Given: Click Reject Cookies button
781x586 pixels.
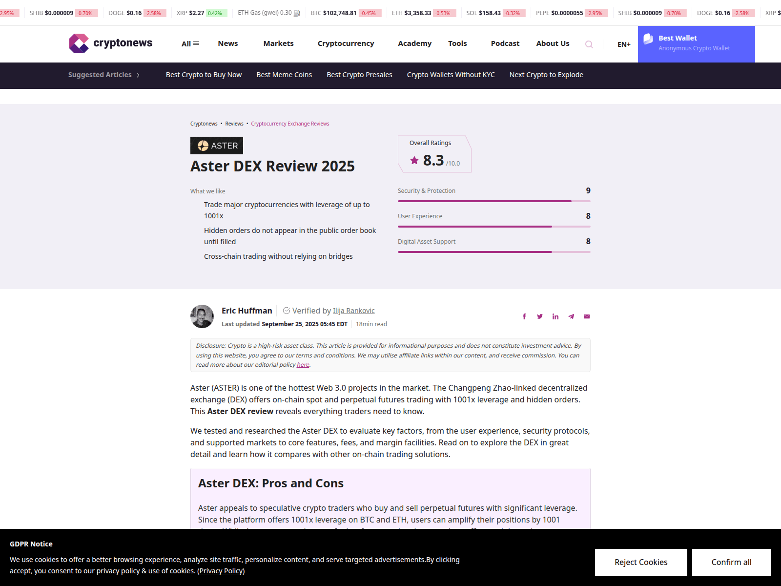Looking at the screenshot, I should 641,563.
